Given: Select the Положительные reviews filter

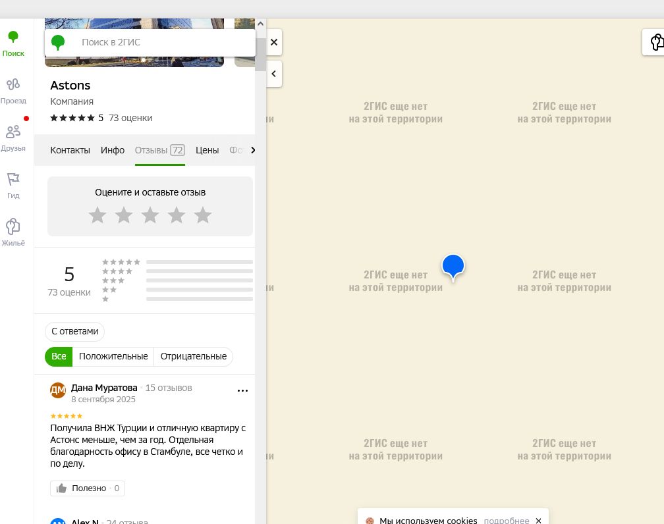Looking at the screenshot, I should [x=113, y=356].
